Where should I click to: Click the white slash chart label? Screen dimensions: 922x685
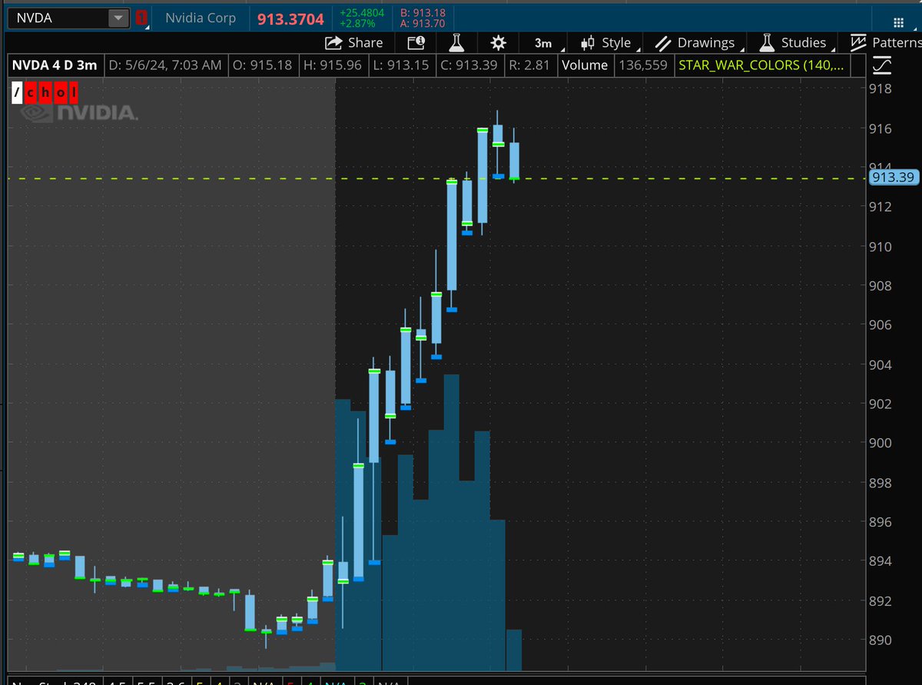click(18, 95)
